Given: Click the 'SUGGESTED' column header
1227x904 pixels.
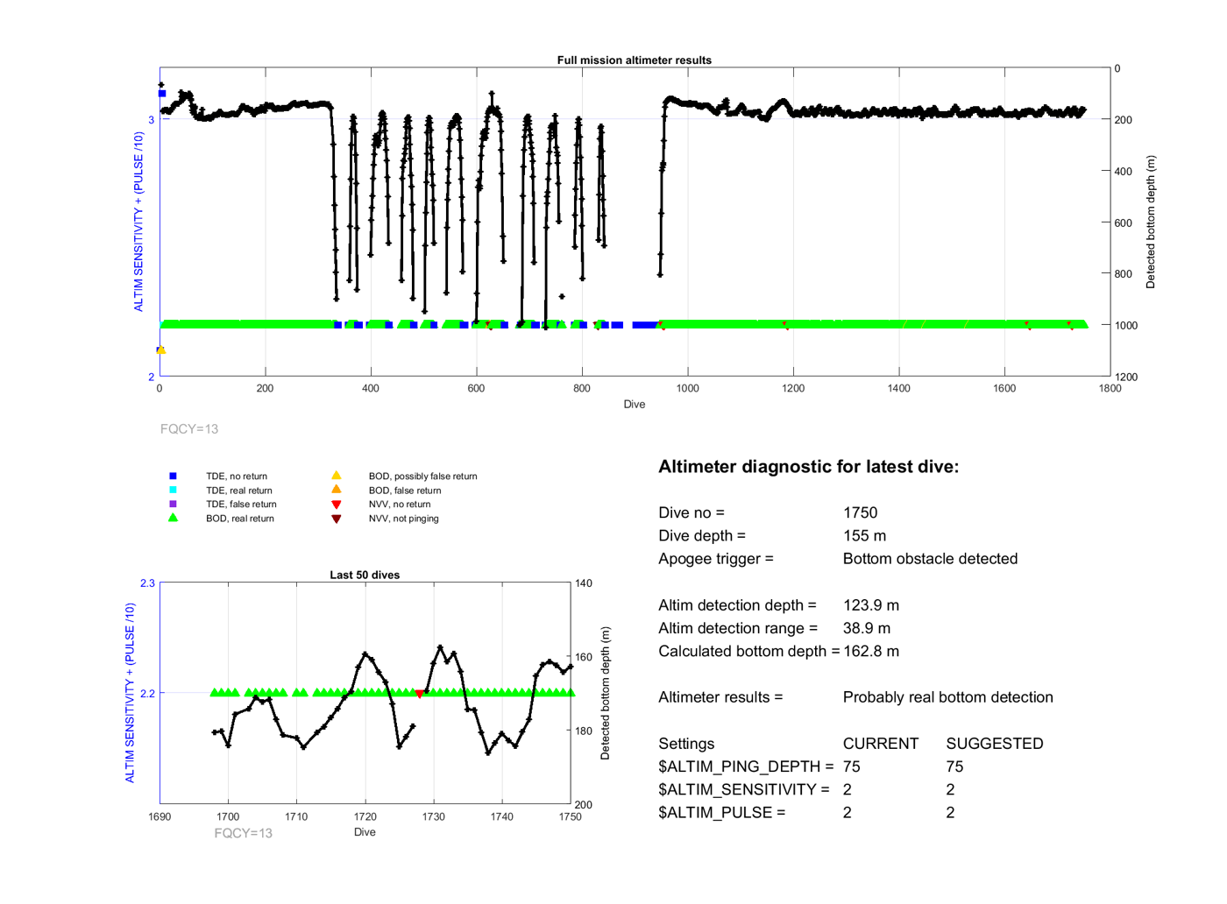Looking at the screenshot, I should point(995,744).
